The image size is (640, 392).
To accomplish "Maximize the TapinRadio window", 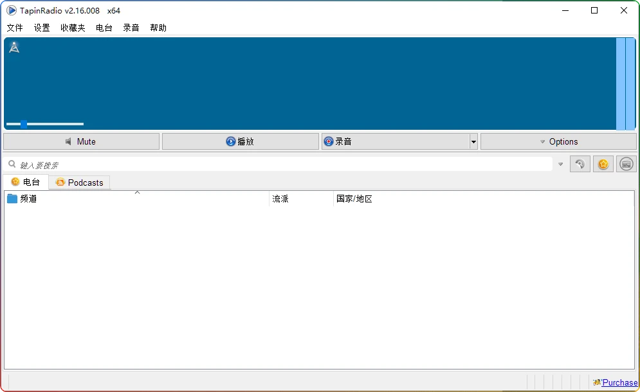I will click(x=594, y=11).
